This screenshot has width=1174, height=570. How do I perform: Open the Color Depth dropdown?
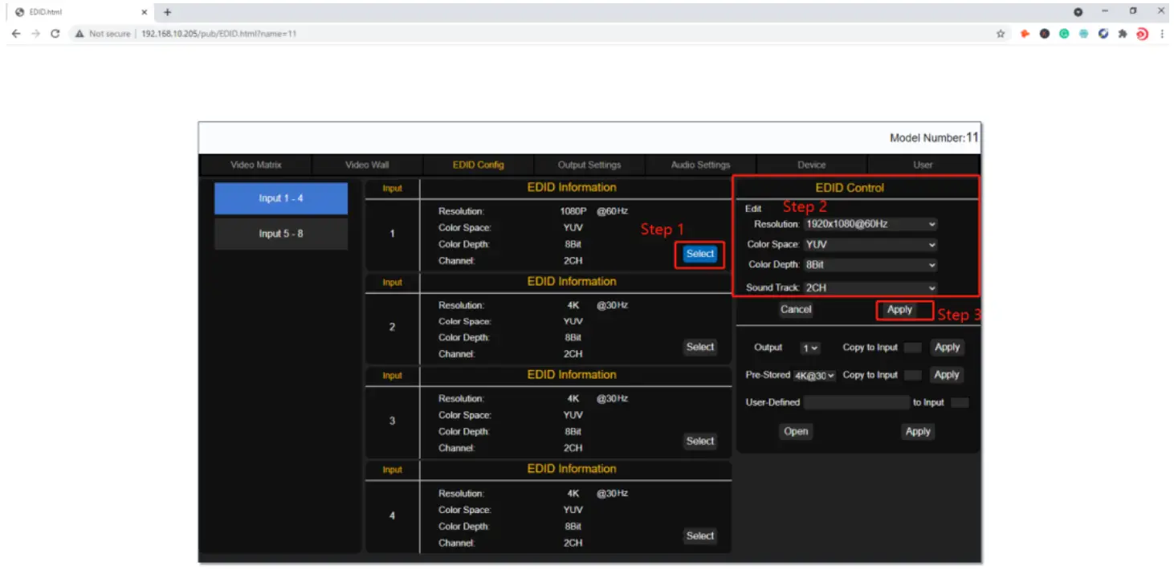870,265
